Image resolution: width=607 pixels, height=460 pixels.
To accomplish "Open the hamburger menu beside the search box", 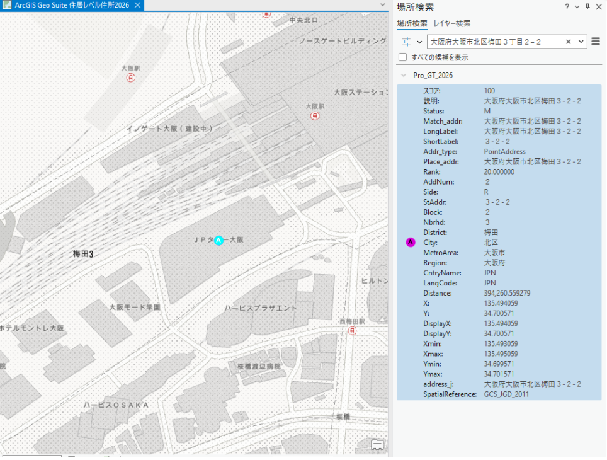I will (595, 42).
